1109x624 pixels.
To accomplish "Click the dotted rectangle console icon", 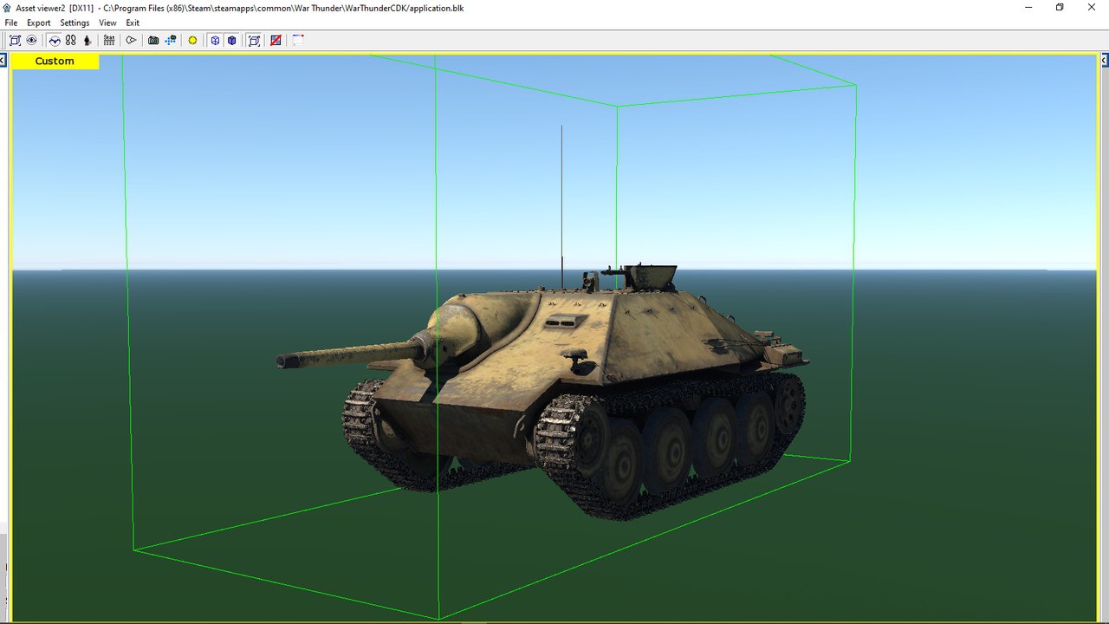I will [298, 40].
